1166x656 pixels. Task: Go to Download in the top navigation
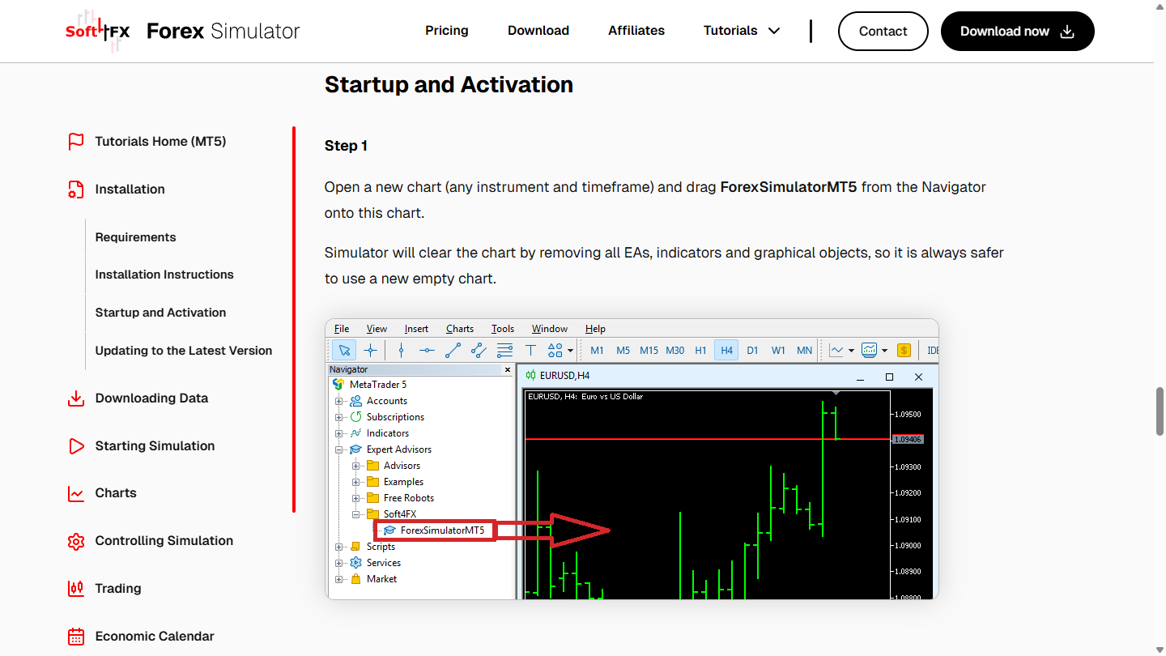pos(538,31)
